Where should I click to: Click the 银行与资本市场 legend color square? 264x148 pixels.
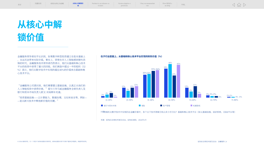pos(102,105)
